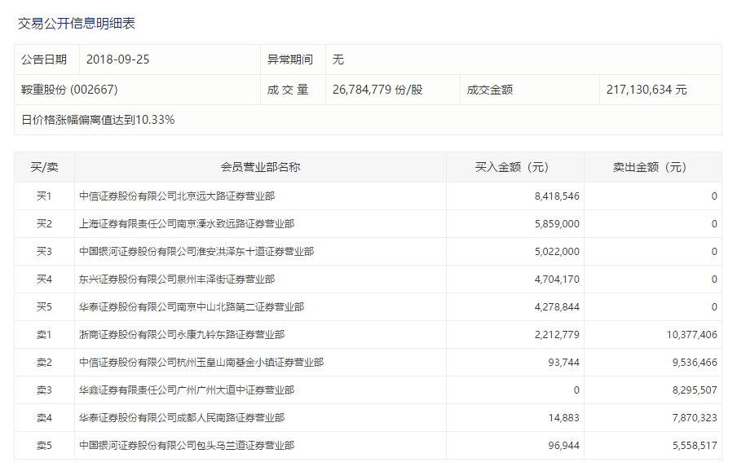Image resolution: width=737 pixels, height=471 pixels.
Task: Select the 卖4 row label
Action: click(44, 418)
